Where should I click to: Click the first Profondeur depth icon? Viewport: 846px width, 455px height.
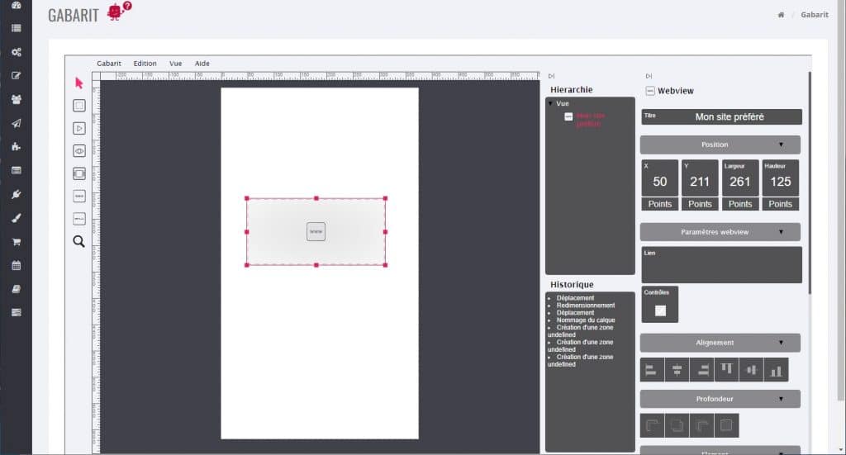coord(653,426)
